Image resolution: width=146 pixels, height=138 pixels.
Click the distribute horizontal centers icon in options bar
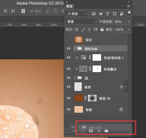click(6, 11)
